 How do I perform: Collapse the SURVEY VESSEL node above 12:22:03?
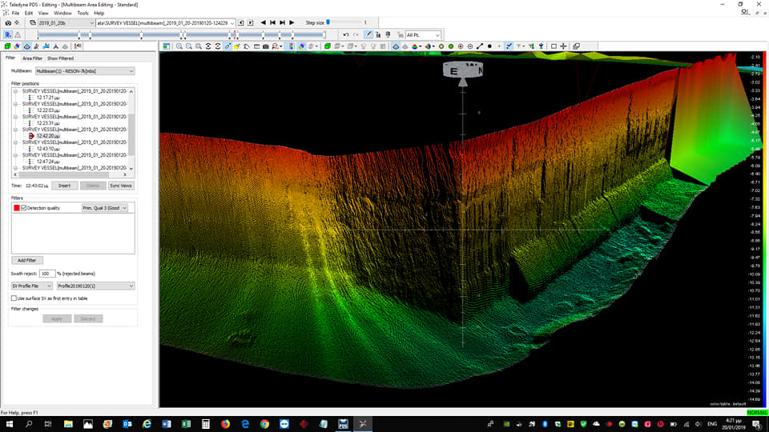click(15, 104)
